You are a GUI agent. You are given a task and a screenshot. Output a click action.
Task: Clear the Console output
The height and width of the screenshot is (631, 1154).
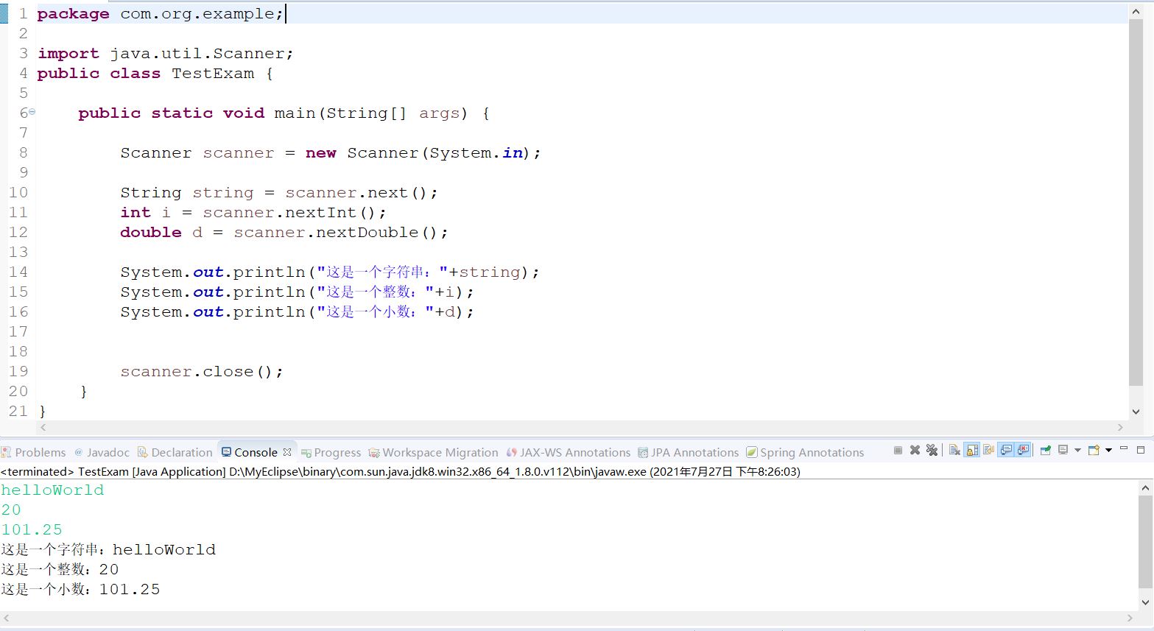954,451
